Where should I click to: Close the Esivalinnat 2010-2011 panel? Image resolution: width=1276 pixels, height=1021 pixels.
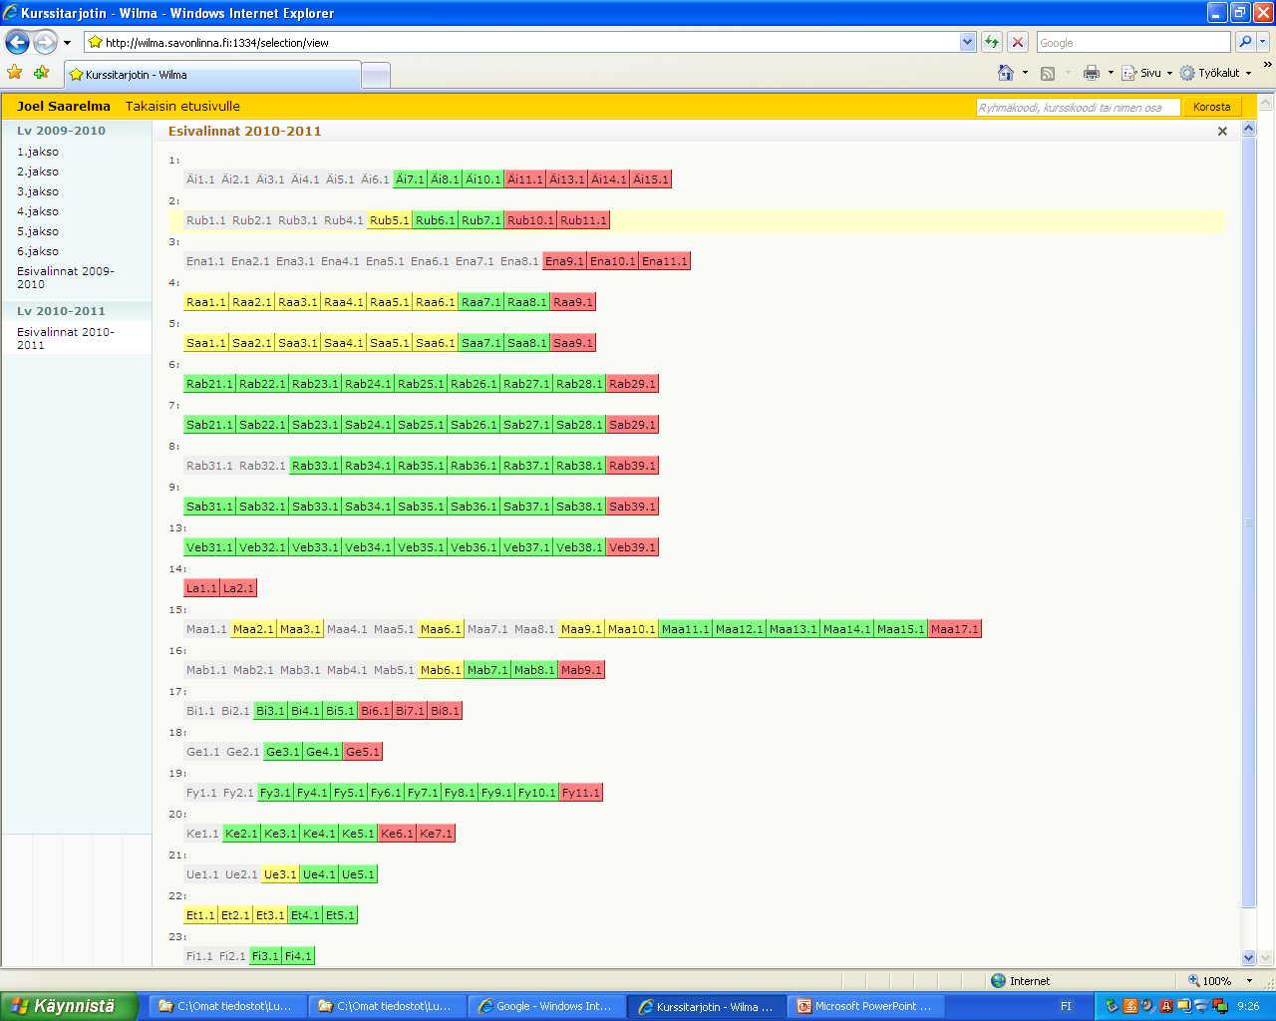[x=1222, y=132]
